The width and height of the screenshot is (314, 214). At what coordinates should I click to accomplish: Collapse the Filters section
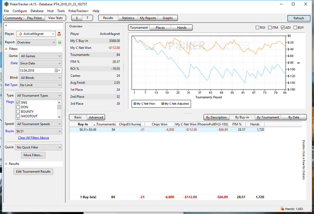pyautogui.click(x=6, y=49)
